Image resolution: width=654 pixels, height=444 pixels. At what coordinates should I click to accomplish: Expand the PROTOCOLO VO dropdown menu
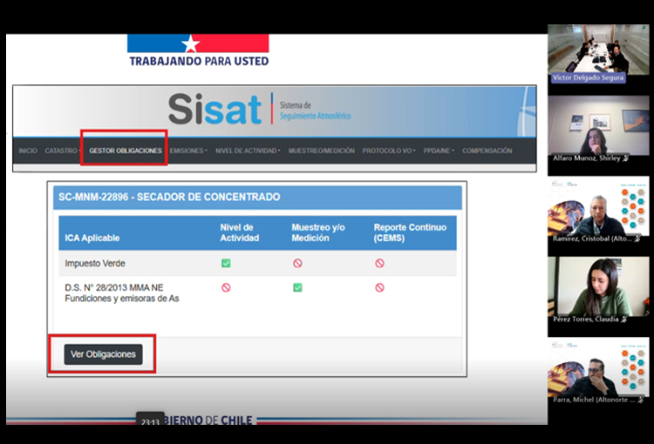coord(389,151)
